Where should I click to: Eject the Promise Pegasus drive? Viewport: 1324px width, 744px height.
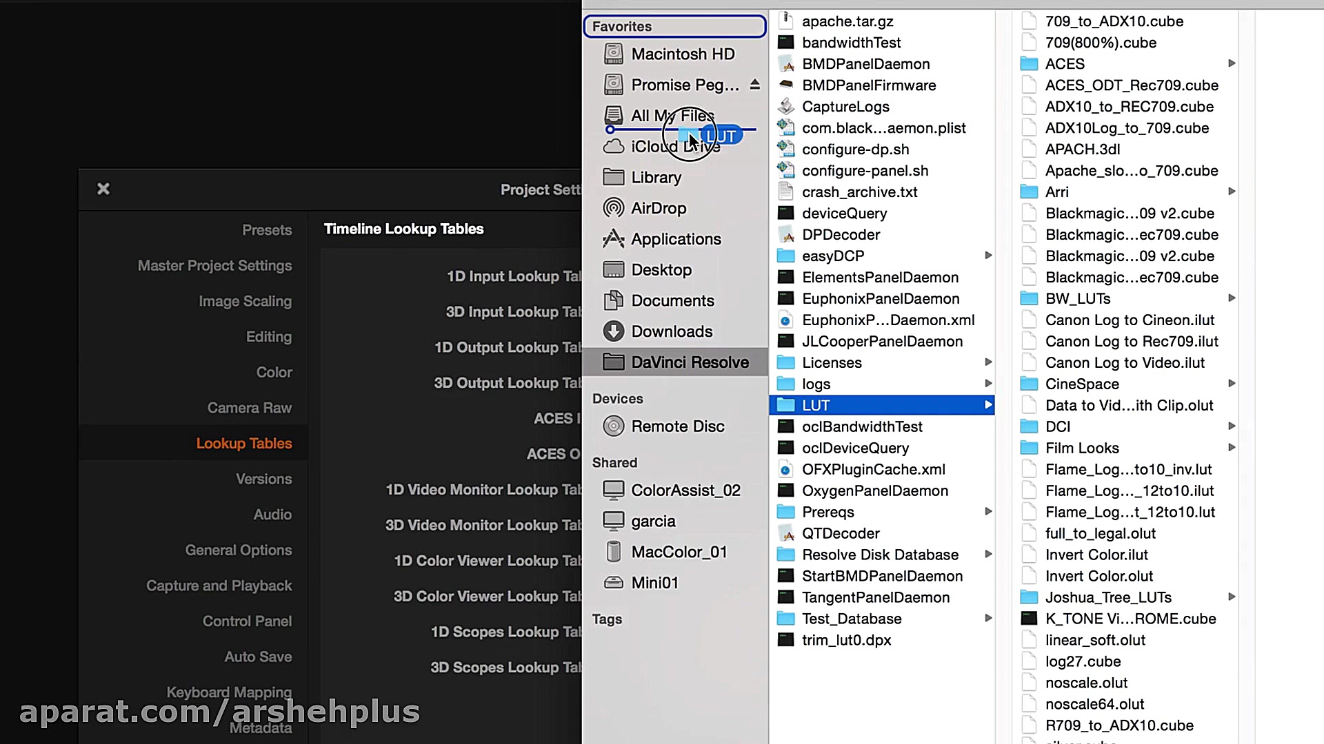pos(755,85)
